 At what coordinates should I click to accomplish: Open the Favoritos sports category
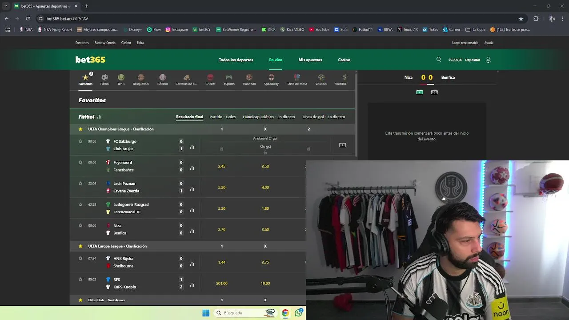click(85, 80)
